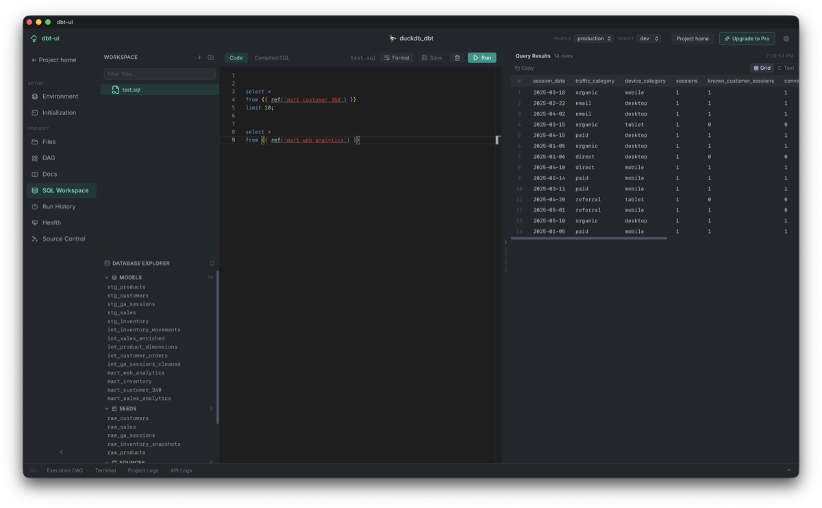822x508 pixels.
Task: Open the Target dev dropdown
Action: click(649, 38)
